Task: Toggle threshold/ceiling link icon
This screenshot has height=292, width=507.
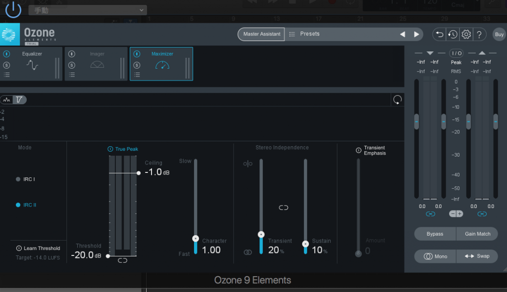Action: pyautogui.click(x=123, y=260)
